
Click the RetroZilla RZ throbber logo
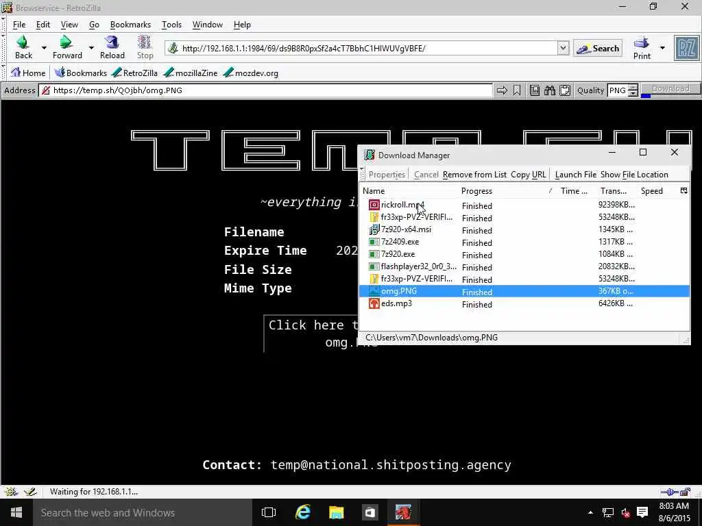coord(686,48)
